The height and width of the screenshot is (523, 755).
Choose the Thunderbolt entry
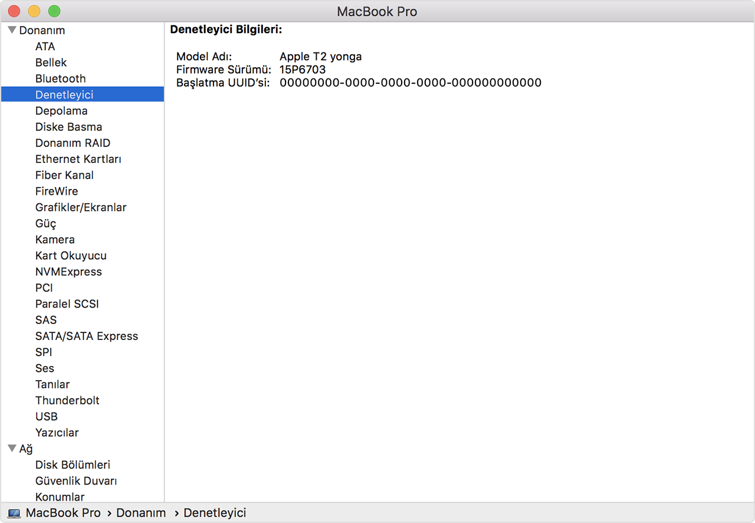point(67,400)
